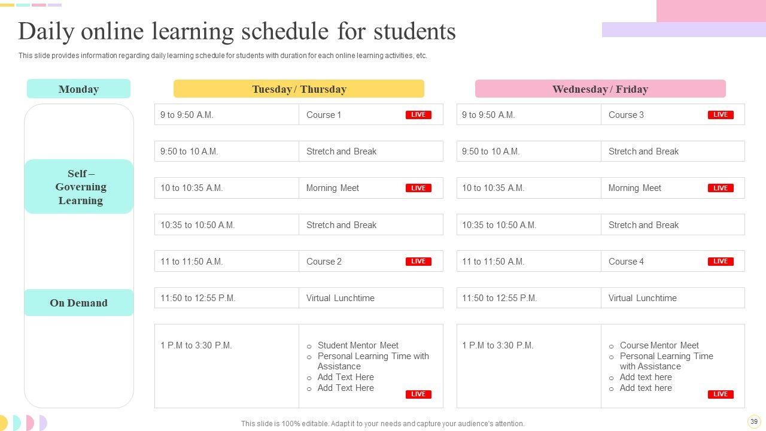Select the Tuesday / Thursday header
The image size is (766, 431).
tap(299, 89)
